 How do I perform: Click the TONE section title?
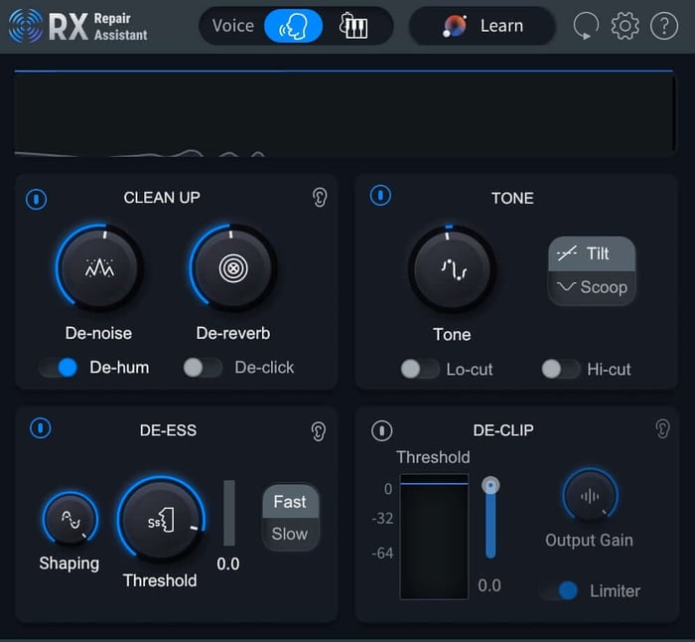[512, 199]
